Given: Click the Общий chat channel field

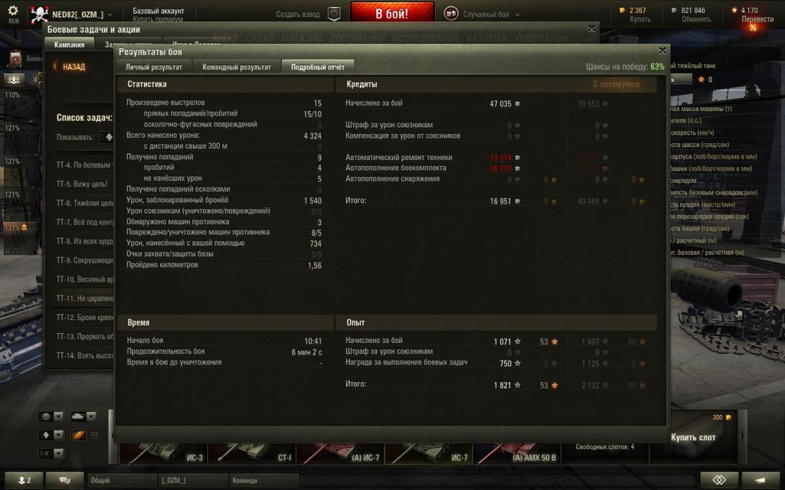Looking at the screenshot, I should [x=122, y=480].
